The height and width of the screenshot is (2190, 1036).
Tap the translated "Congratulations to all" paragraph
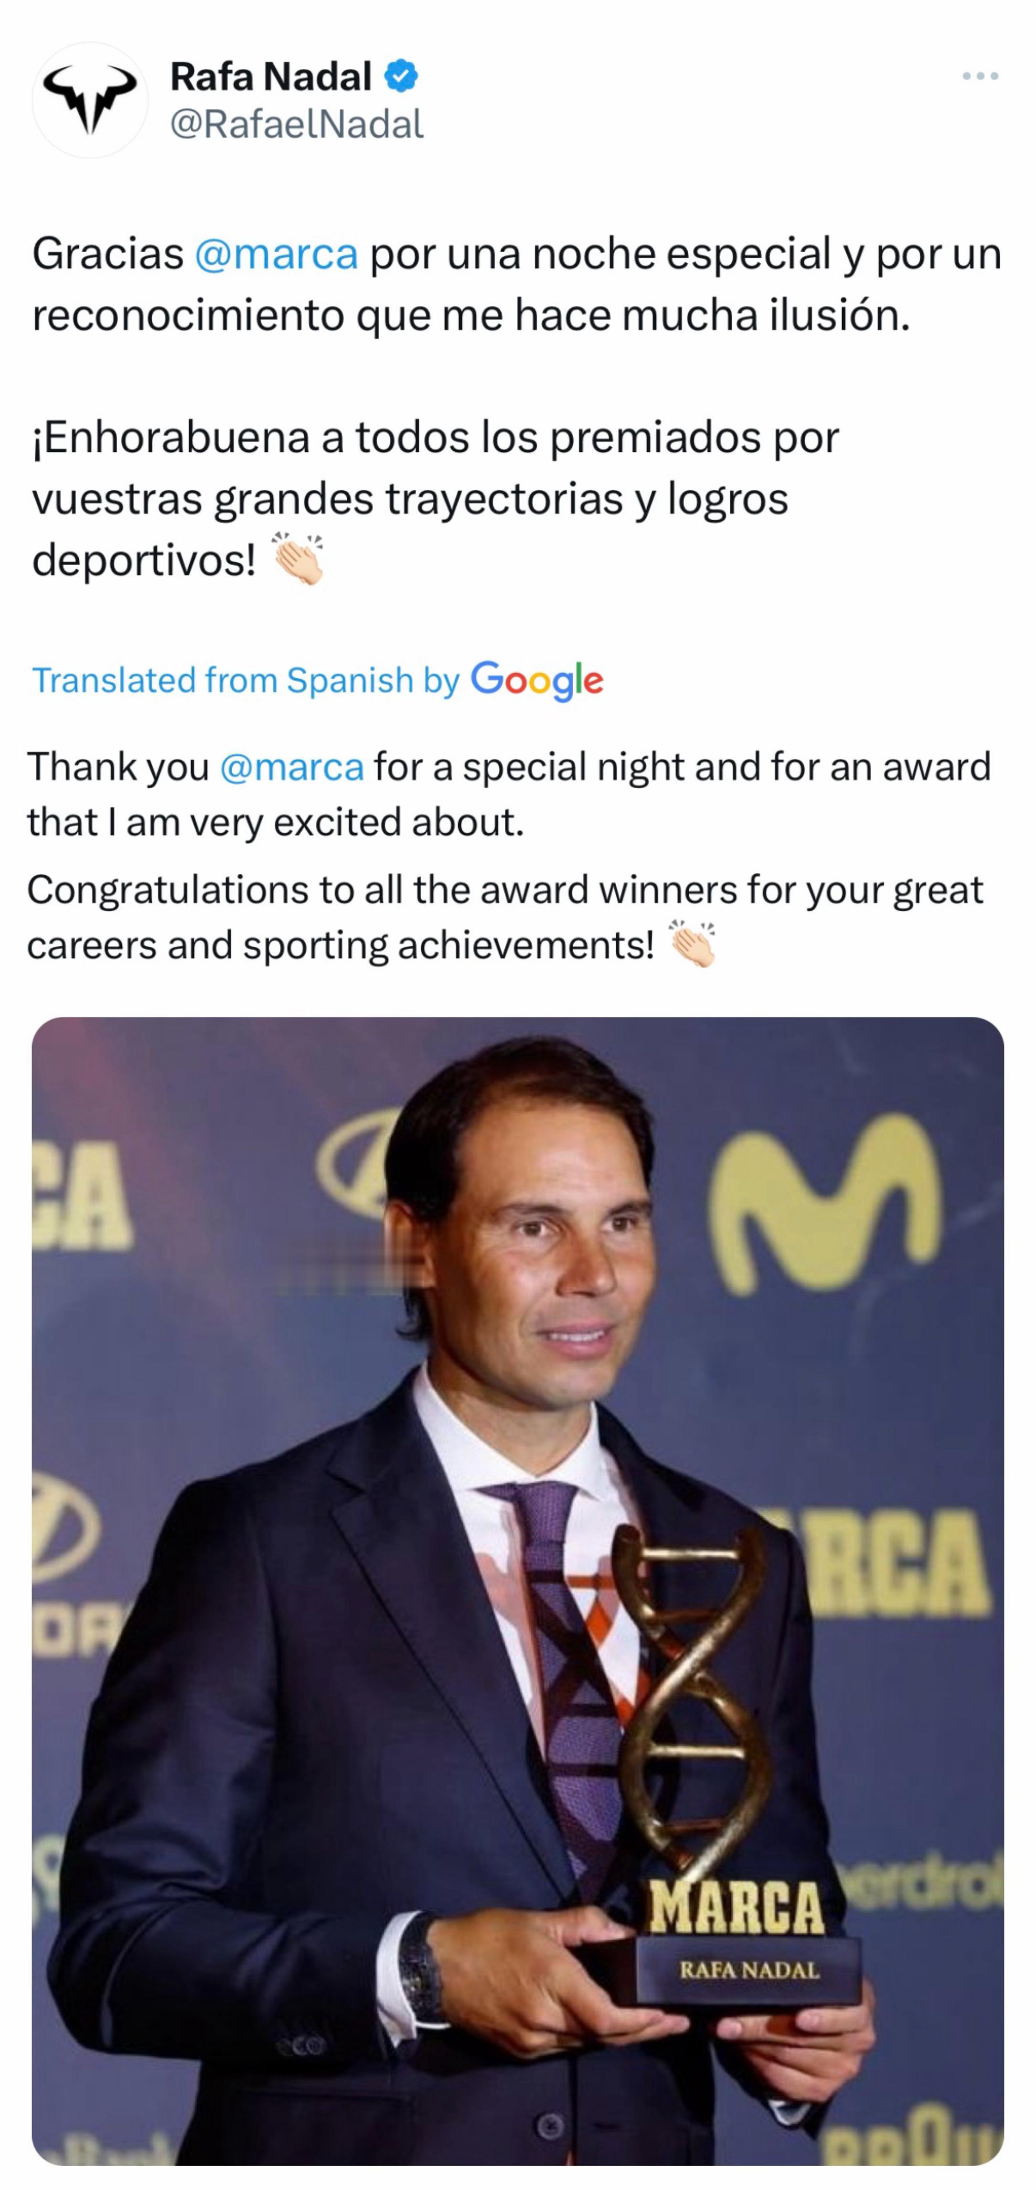505,917
